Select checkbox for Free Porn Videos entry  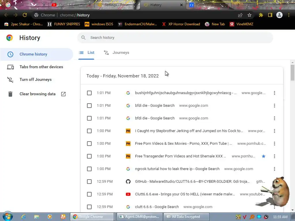(89, 144)
